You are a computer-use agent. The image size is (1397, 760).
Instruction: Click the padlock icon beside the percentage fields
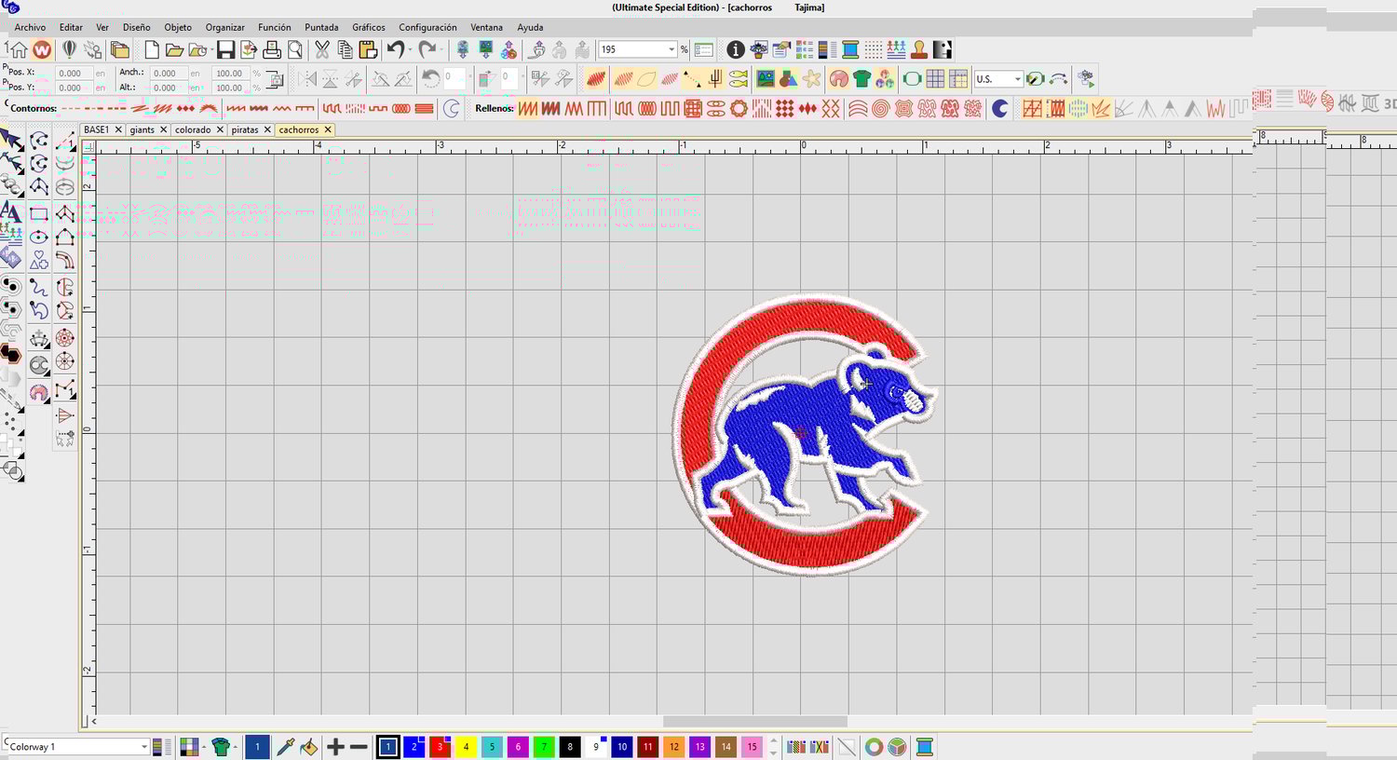pyautogui.click(x=275, y=80)
